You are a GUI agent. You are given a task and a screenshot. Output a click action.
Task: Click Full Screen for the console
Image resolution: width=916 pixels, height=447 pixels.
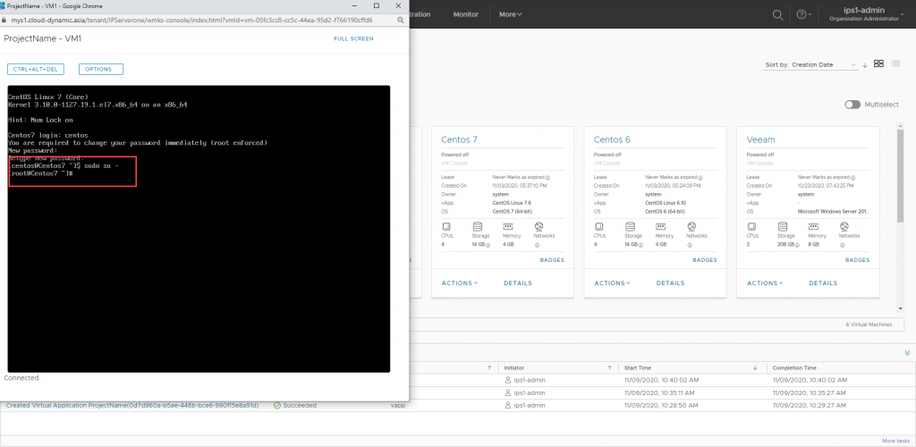tap(353, 39)
